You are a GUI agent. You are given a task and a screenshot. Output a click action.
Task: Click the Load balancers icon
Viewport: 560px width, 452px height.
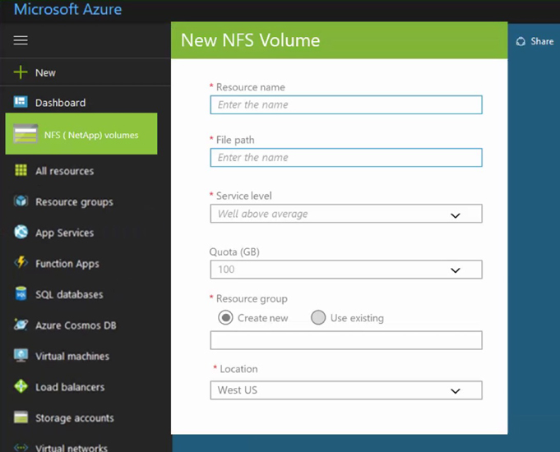[x=21, y=386]
